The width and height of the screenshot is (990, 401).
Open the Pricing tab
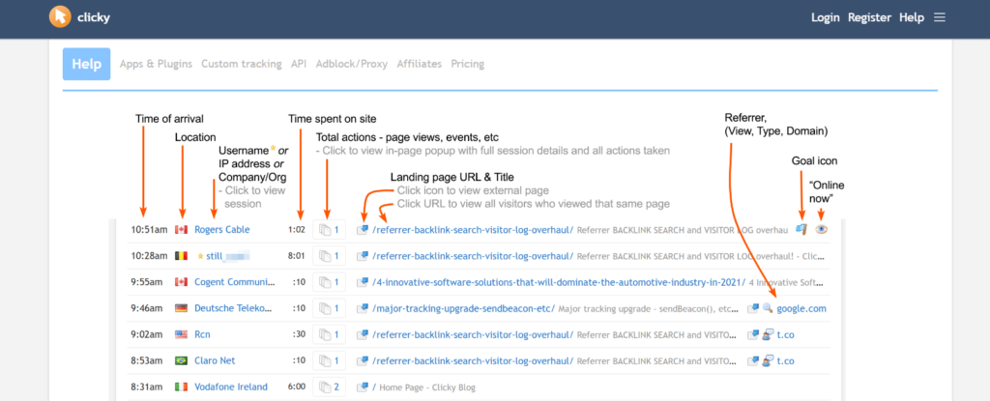coord(467,64)
